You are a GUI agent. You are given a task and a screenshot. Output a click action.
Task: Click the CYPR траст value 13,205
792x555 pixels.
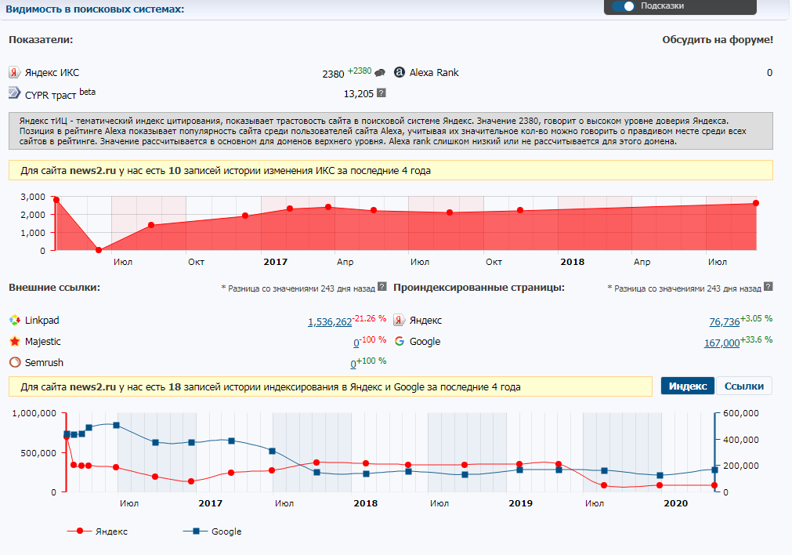359,93
